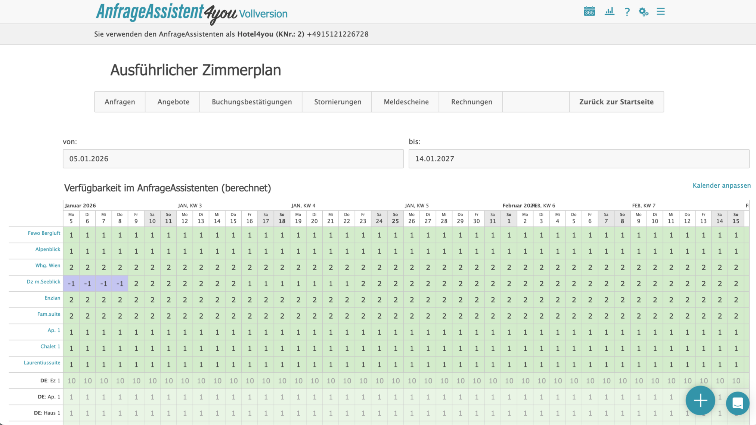Click the von date field
The image size is (756, 425).
[233, 159]
